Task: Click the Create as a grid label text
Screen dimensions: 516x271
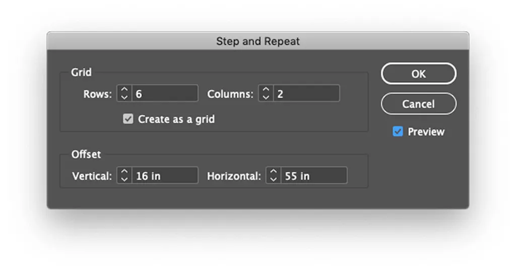Action: pyautogui.click(x=176, y=119)
